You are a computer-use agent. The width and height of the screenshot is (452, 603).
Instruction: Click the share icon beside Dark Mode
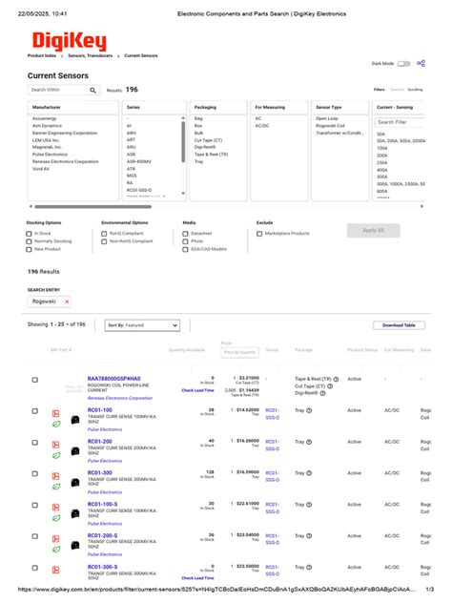click(x=421, y=64)
